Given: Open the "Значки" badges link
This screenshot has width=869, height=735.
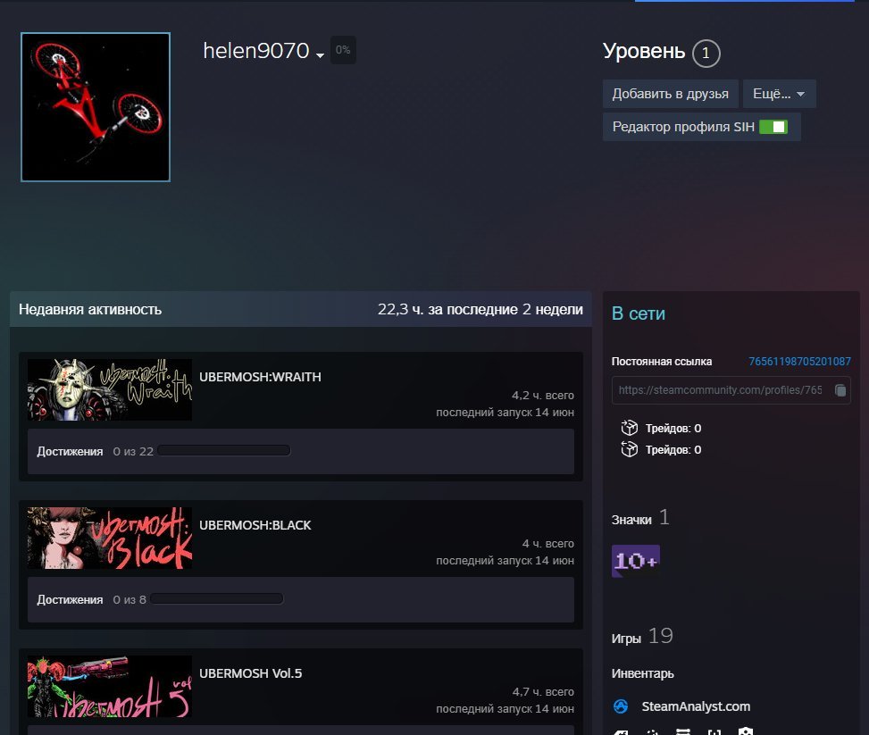Looking at the screenshot, I should point(631,520).
